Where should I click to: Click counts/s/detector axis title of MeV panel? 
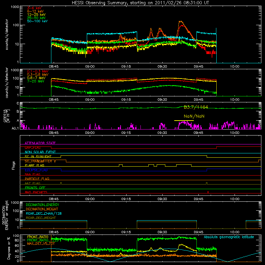coord(7,82)
